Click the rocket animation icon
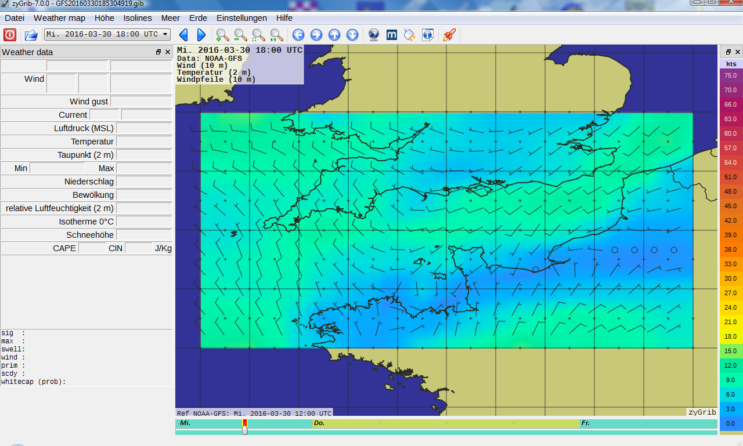 [x=449, y=35]
